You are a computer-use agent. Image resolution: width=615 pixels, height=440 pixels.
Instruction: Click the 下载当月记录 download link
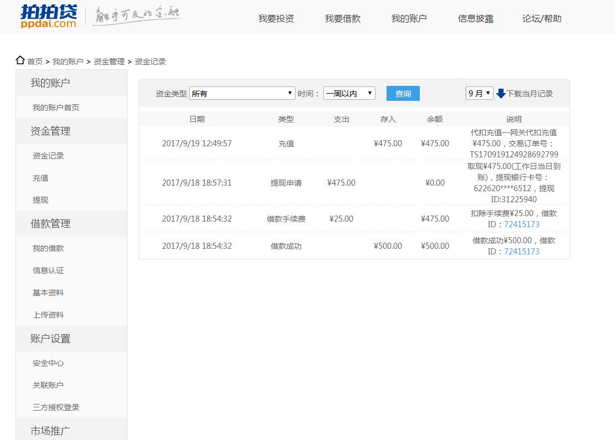click(529, 93)
